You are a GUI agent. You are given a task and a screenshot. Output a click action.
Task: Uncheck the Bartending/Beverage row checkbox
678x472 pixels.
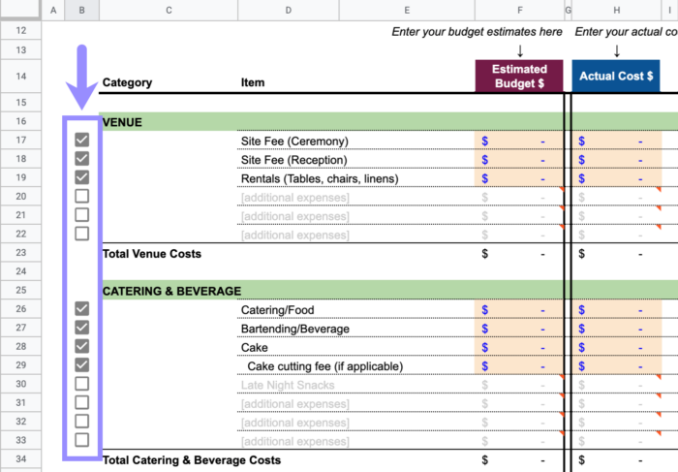click(81, 328)
